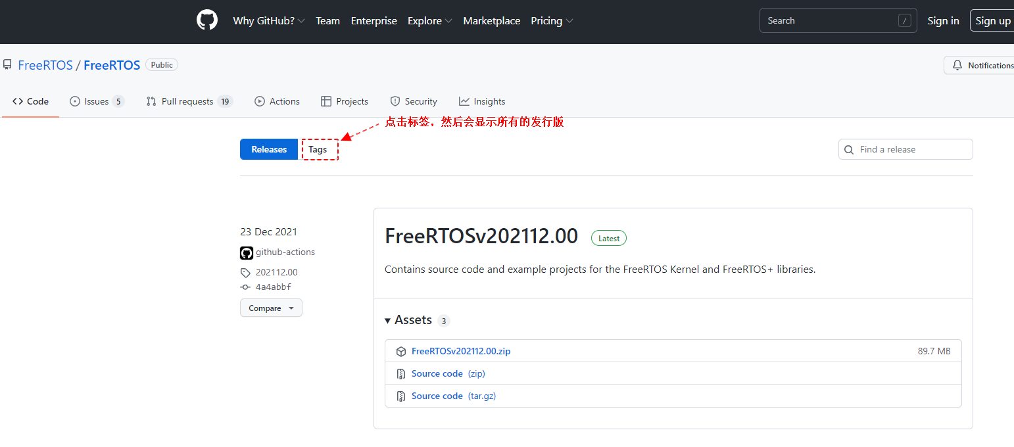Image resolution: width=1014 pixels, height=447 pixels.
Task: Switch to the Pull requests tab
Action: tap(189, 101)
